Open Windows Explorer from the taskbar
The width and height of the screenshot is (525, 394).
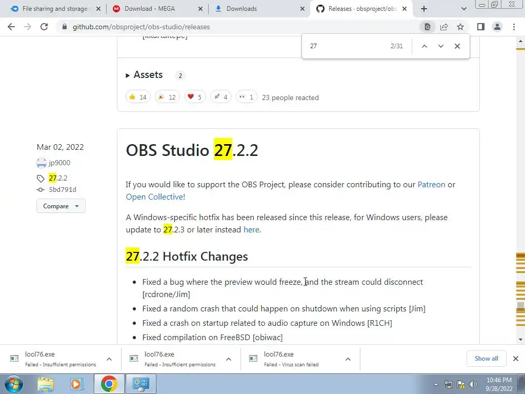click(x=46, y=384)
